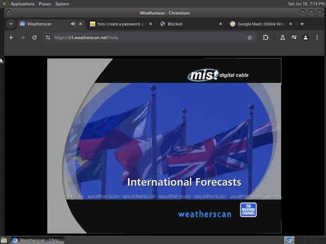Viewport: 326px width, 244px height.
Task: Go forward with the forward arrow
Action: pyautogui.click(x=23, y=37)
